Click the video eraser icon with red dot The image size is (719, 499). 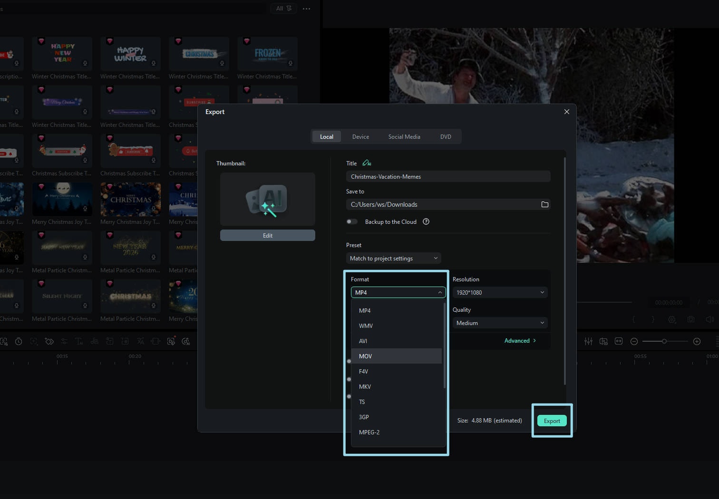(x=171, y=341)
